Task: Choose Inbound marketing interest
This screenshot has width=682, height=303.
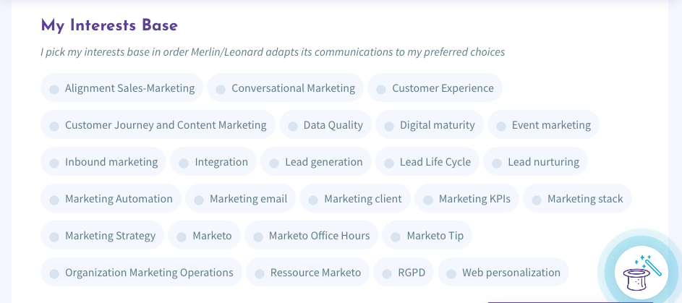Action: pyautogui.click(x=103, y=162)
